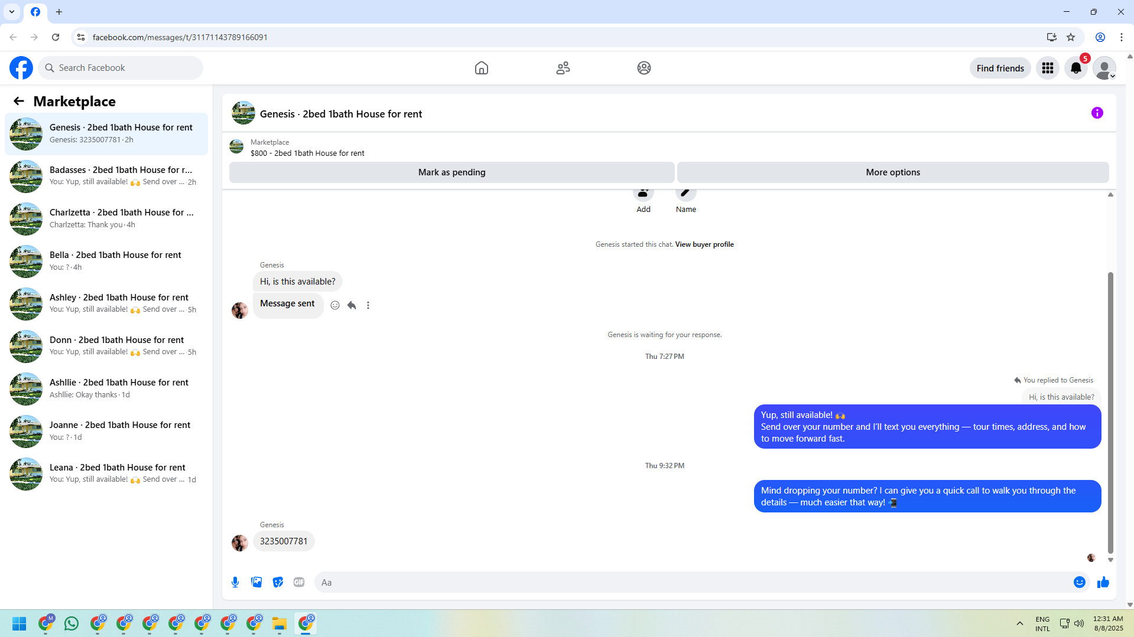This screenshot has height=637, width=1134.
Task: Show hidden system tray icons
Action: click(1019, 623)
